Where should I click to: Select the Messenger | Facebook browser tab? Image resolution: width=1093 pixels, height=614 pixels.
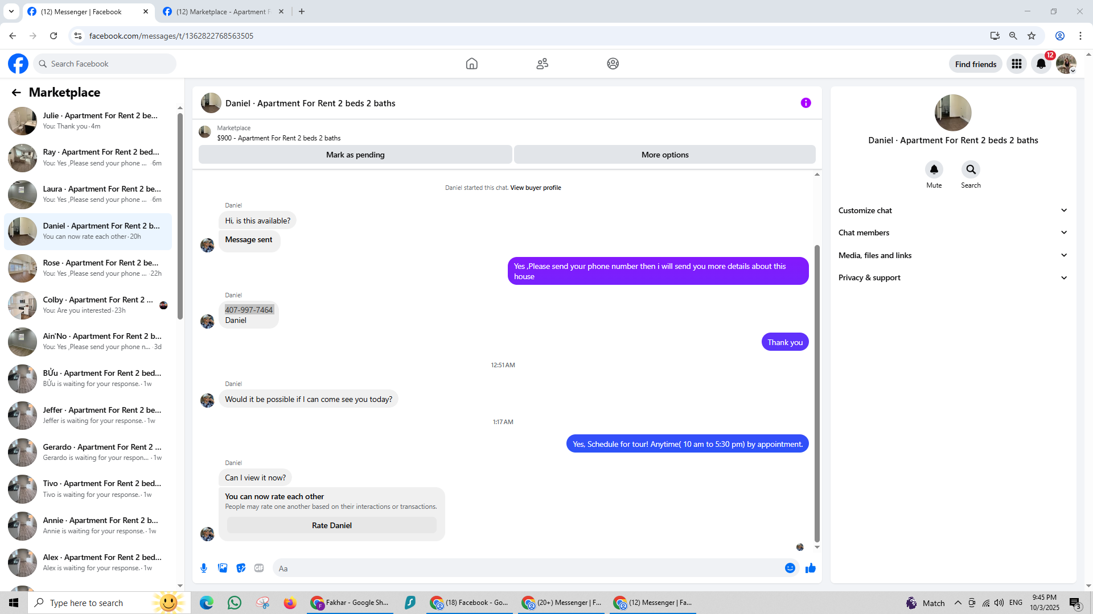(88, 11)
